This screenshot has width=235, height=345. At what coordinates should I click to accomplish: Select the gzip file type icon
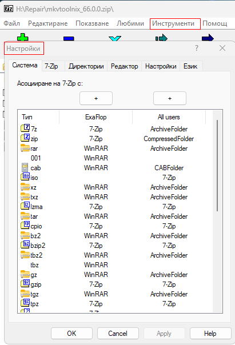click(x=25, y=283)
